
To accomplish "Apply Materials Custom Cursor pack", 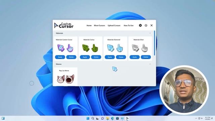I will tap(60, 57).
